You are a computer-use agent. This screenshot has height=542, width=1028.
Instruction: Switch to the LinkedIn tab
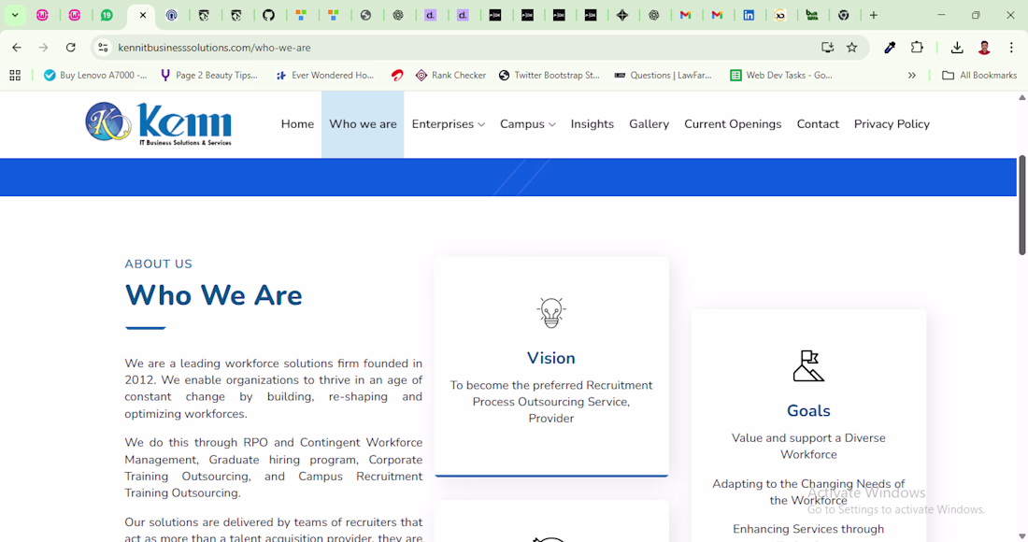(x=748, y=15)
